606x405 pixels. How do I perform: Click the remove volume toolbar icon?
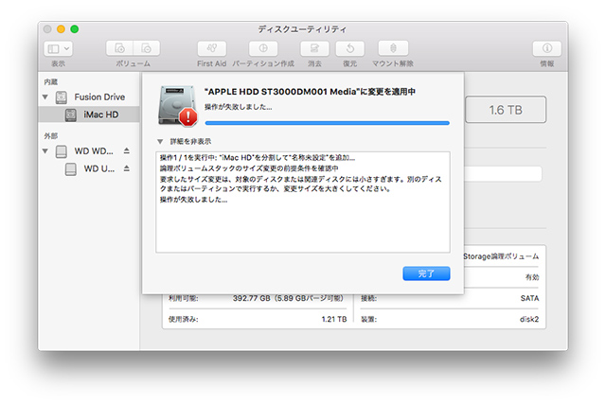(x=147, y=48)
